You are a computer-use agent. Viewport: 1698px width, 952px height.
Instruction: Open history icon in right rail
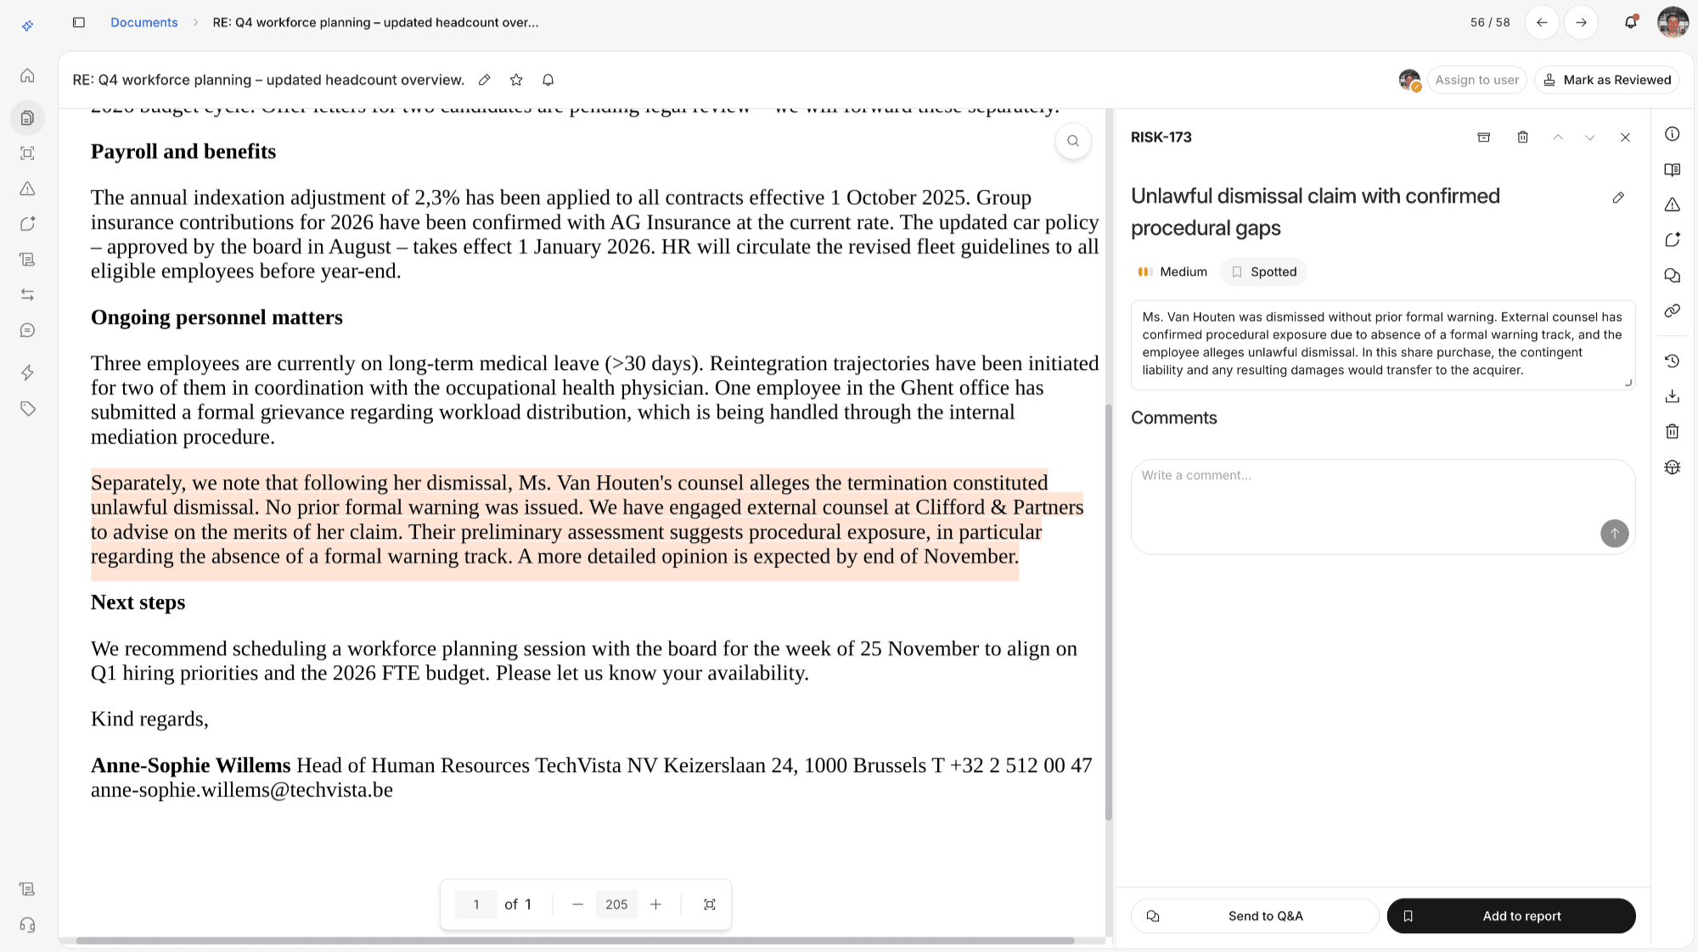point(1673,361)
